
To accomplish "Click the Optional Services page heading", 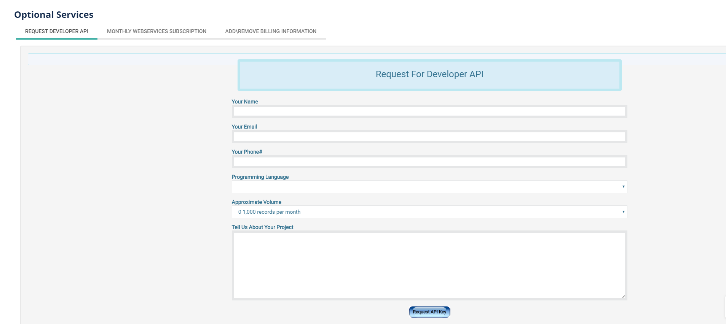I will click(x=54, y=15).
